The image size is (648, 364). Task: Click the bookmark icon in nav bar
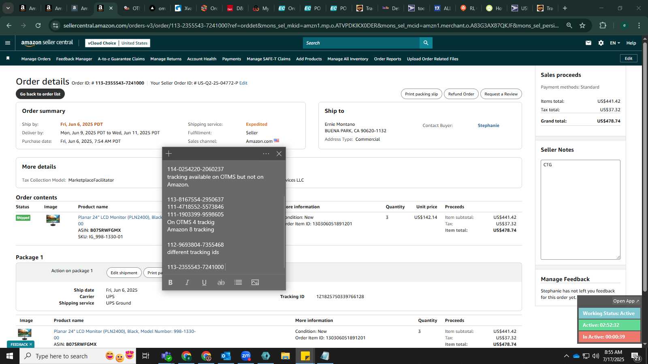[8, 59]
